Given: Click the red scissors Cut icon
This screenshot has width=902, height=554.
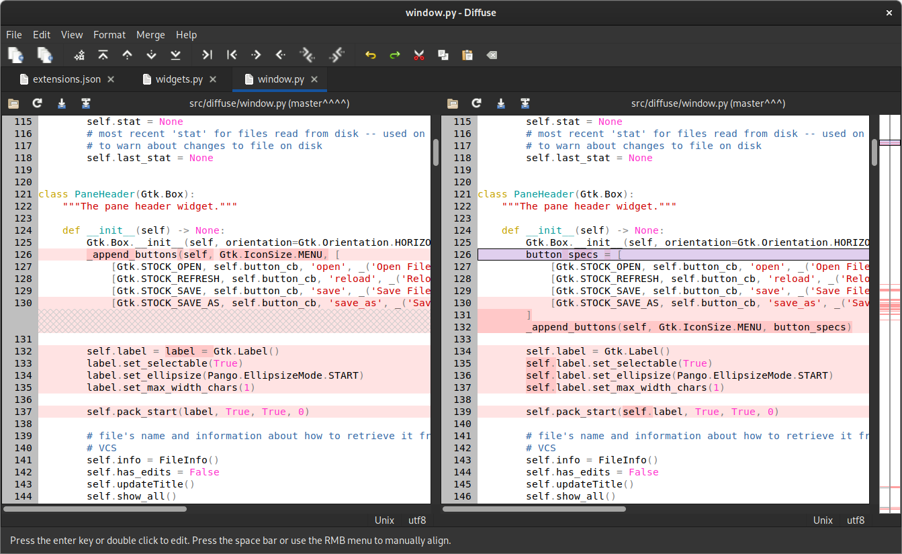Looking at the screenshot, I should coord(419,55).
